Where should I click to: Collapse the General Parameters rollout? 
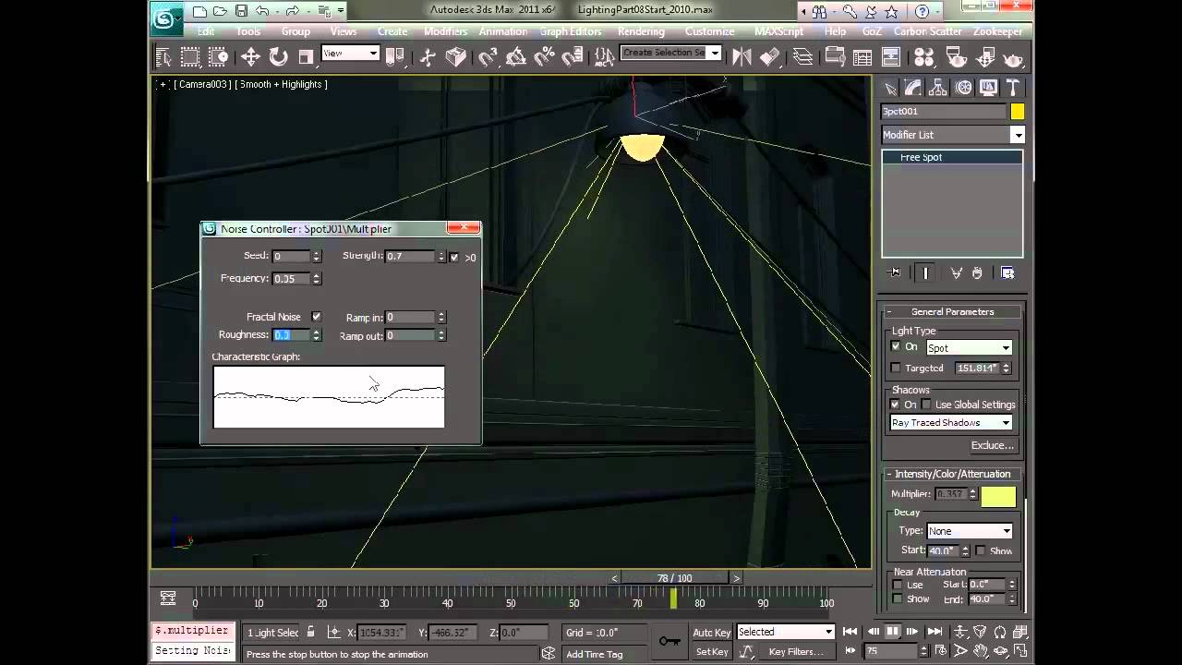tap(952, 311)
